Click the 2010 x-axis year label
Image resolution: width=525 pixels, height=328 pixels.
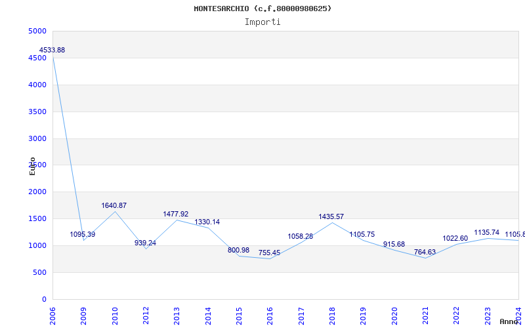[x=115, y=316]
